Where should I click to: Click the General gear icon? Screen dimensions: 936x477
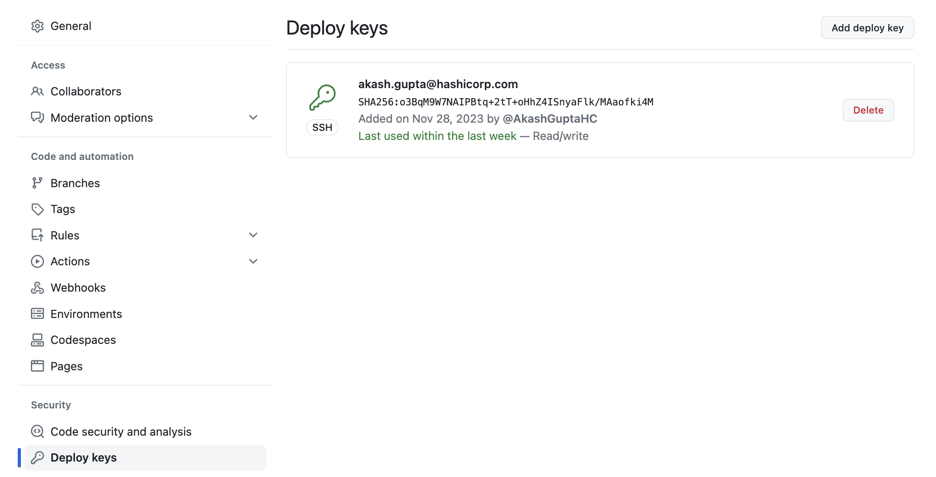(x=37, y=26)
